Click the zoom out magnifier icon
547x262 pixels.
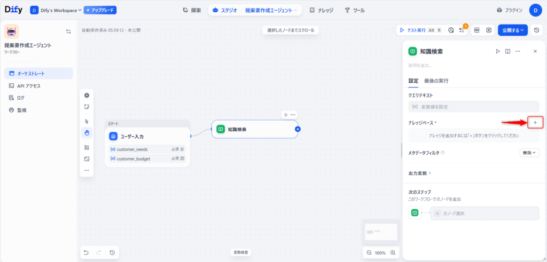pos(369,252)
